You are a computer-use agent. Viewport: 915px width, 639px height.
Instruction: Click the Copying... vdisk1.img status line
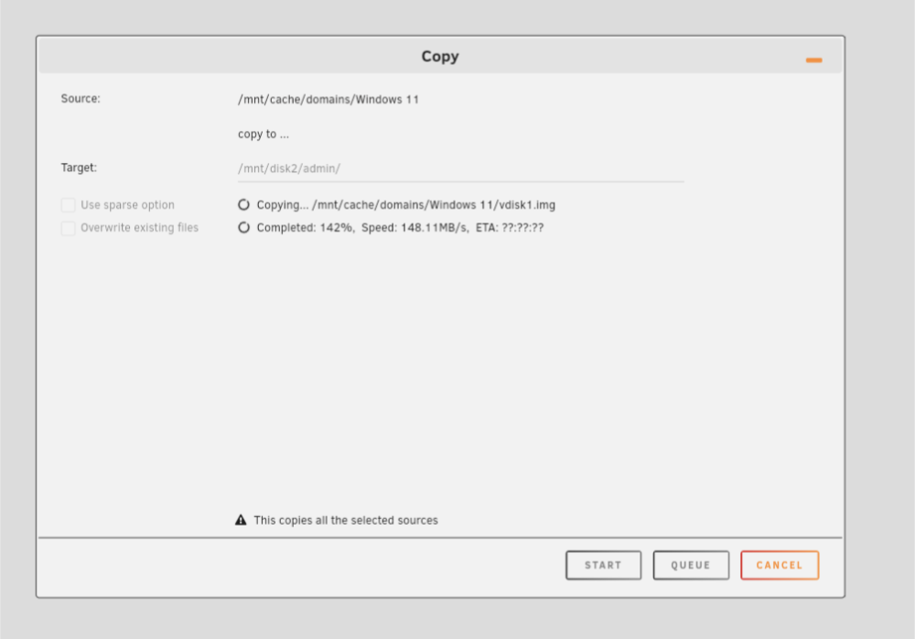coord(405,205)
